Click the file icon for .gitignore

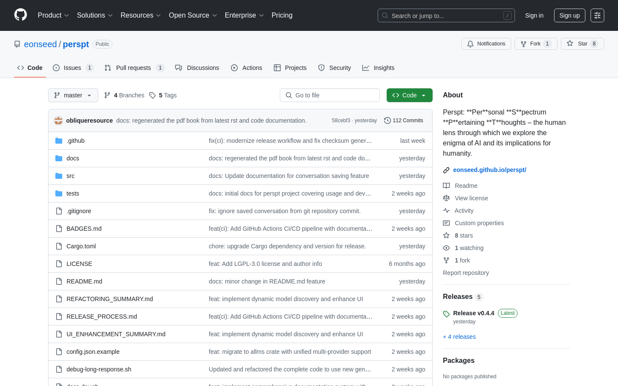pyautogui.click(x=59, y=211)
